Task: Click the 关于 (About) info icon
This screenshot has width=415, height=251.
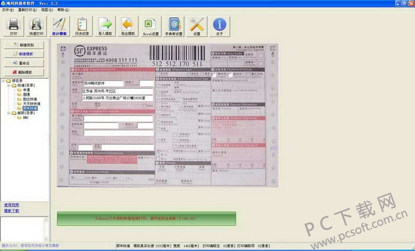Action: coord(219,26)
